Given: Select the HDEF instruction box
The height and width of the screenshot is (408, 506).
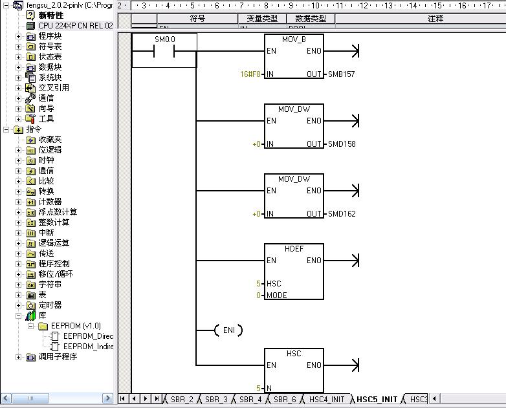Looking at the screenshot, I should tap(294, 272).
